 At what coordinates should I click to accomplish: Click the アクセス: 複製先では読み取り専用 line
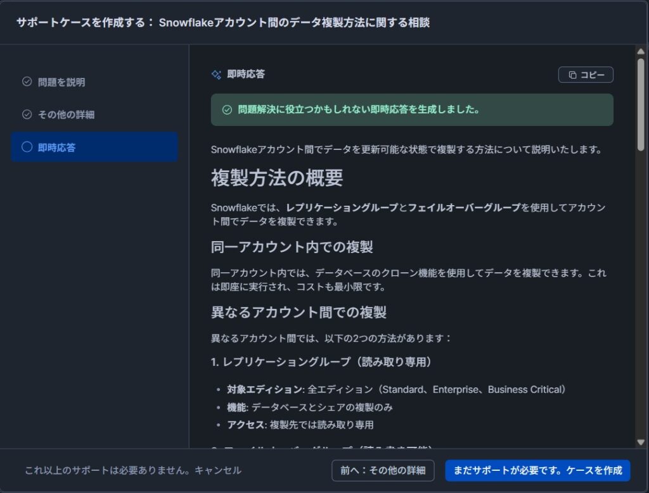300,425
